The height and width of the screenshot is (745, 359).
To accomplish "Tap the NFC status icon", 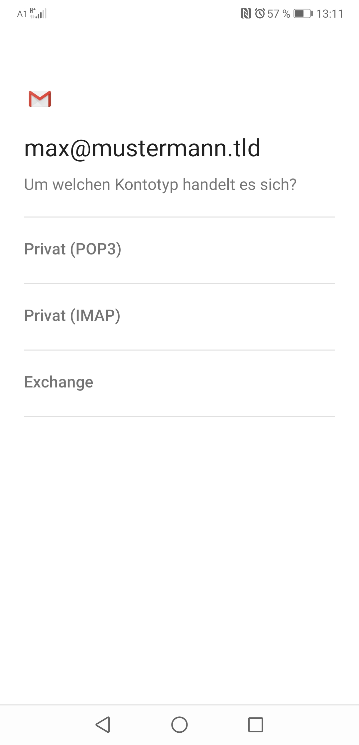I will point(246,14).
